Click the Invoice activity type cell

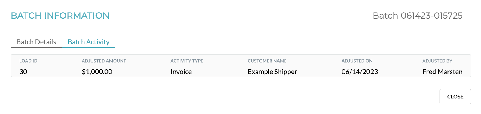(181, 72)
